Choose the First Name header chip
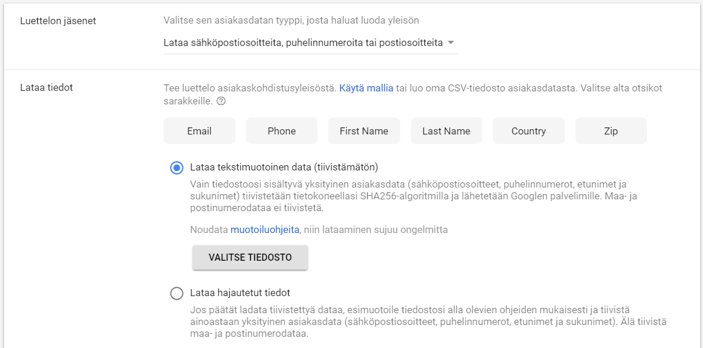The width and height of the screenshot is (703, 348). tap(364, 131)
